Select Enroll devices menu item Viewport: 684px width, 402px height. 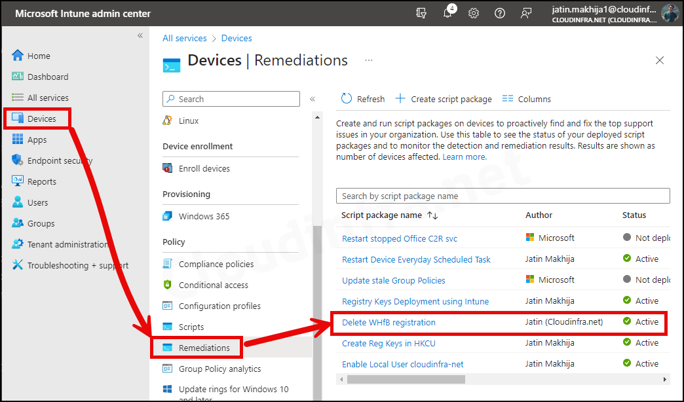[x=204, y=168]
